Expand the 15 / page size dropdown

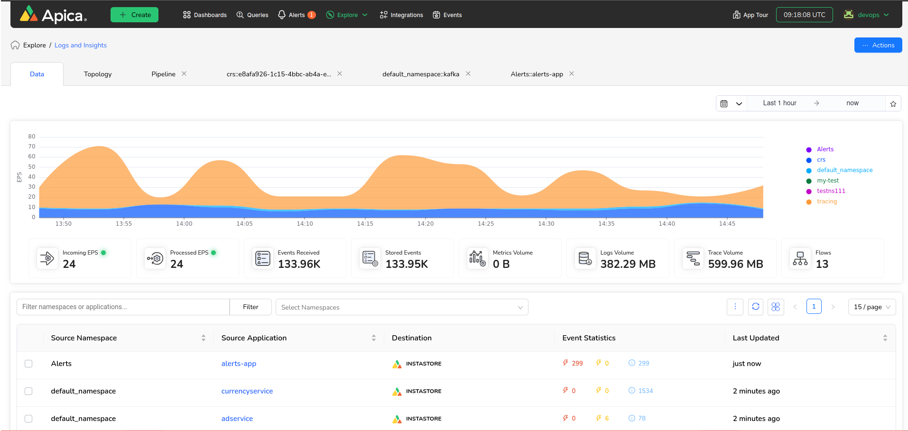(x=871, y=307)
